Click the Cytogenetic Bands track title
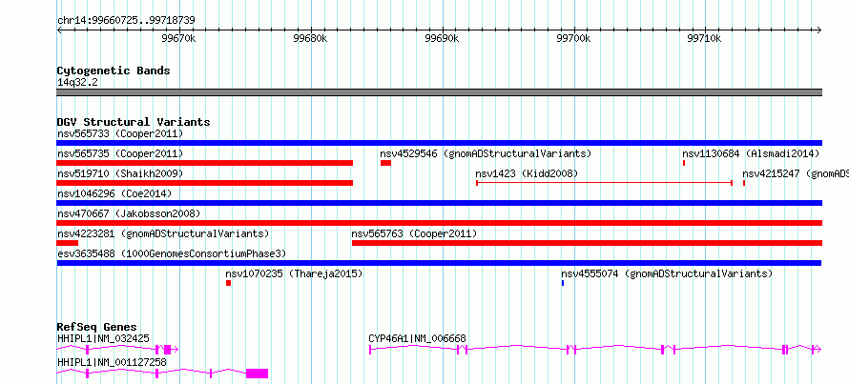The width and height of the screenshot is (849, 384). 114,71
